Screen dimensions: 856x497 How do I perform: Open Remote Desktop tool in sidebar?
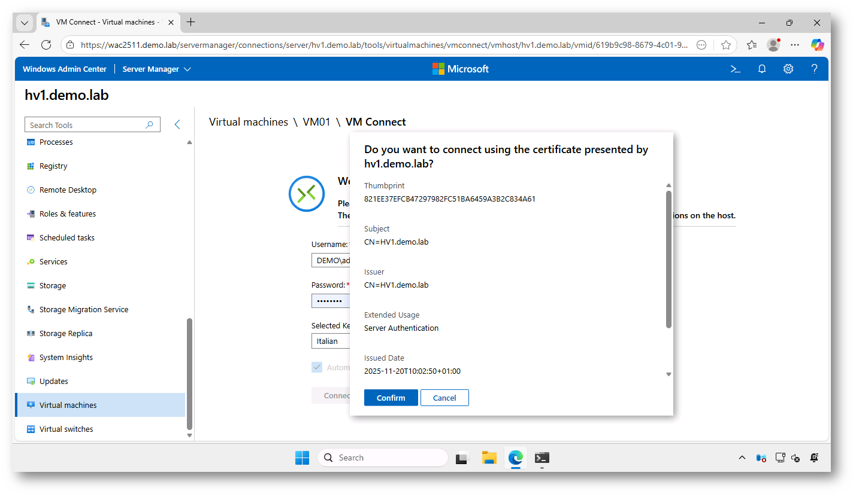(68, 190)
